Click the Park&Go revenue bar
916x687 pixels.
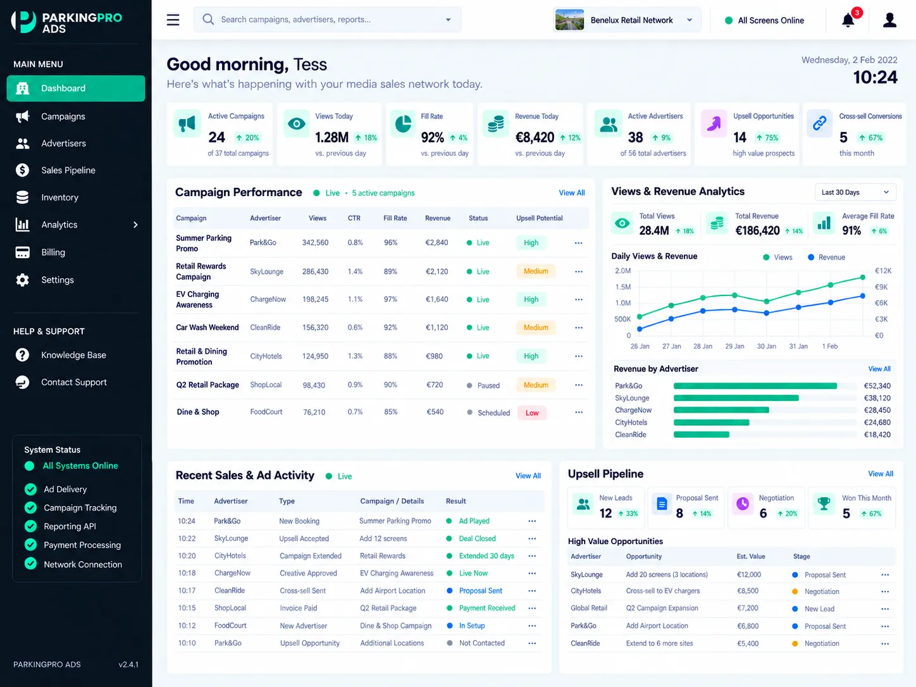tap(755, 386)
